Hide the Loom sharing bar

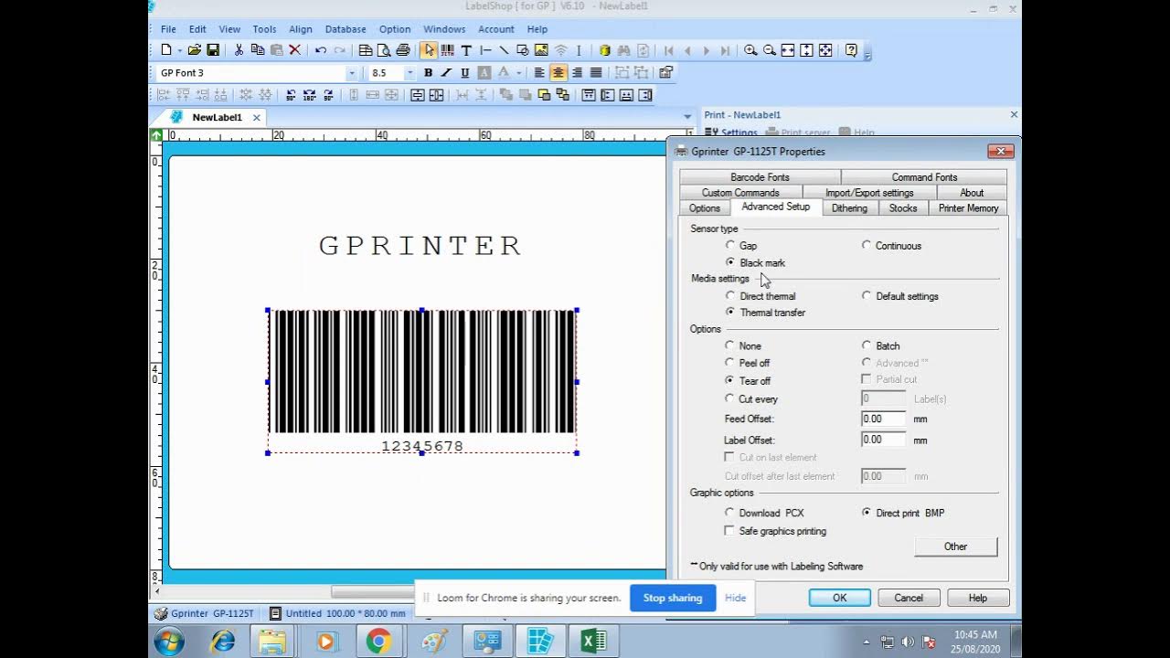point(736,598)
